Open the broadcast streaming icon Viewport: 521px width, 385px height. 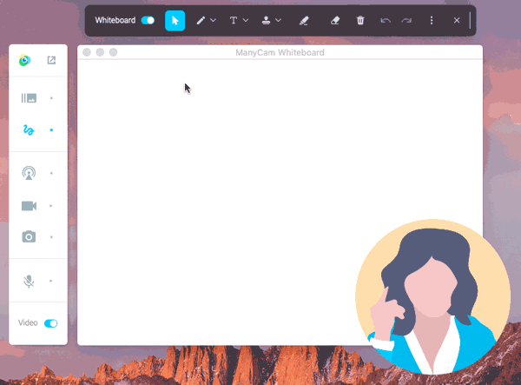pos(29,173)
